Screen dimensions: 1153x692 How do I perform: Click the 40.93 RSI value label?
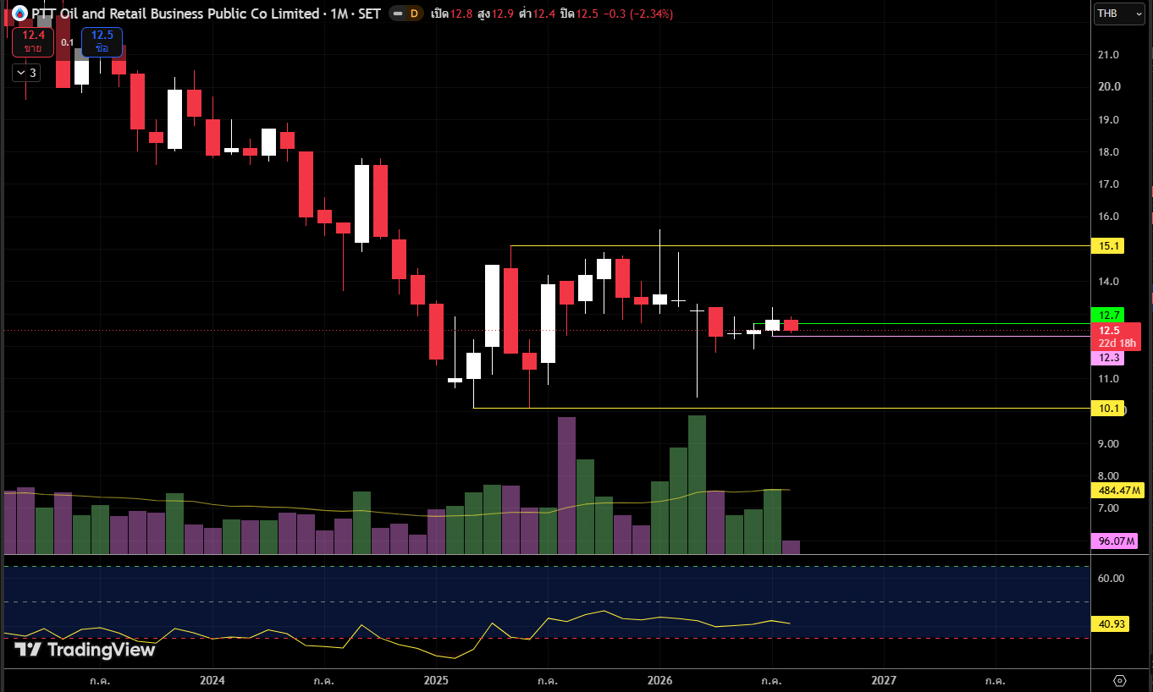pos(1110,624)
